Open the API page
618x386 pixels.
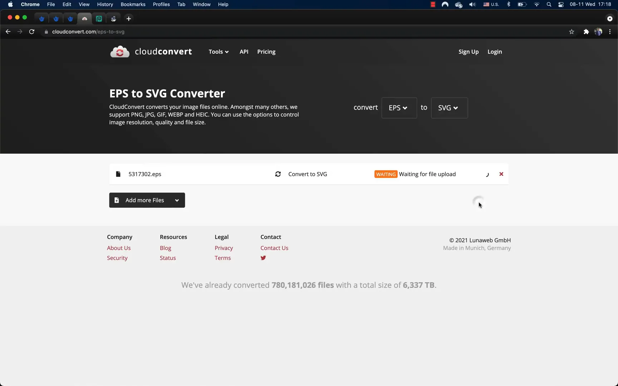click(x=244, y=52)
